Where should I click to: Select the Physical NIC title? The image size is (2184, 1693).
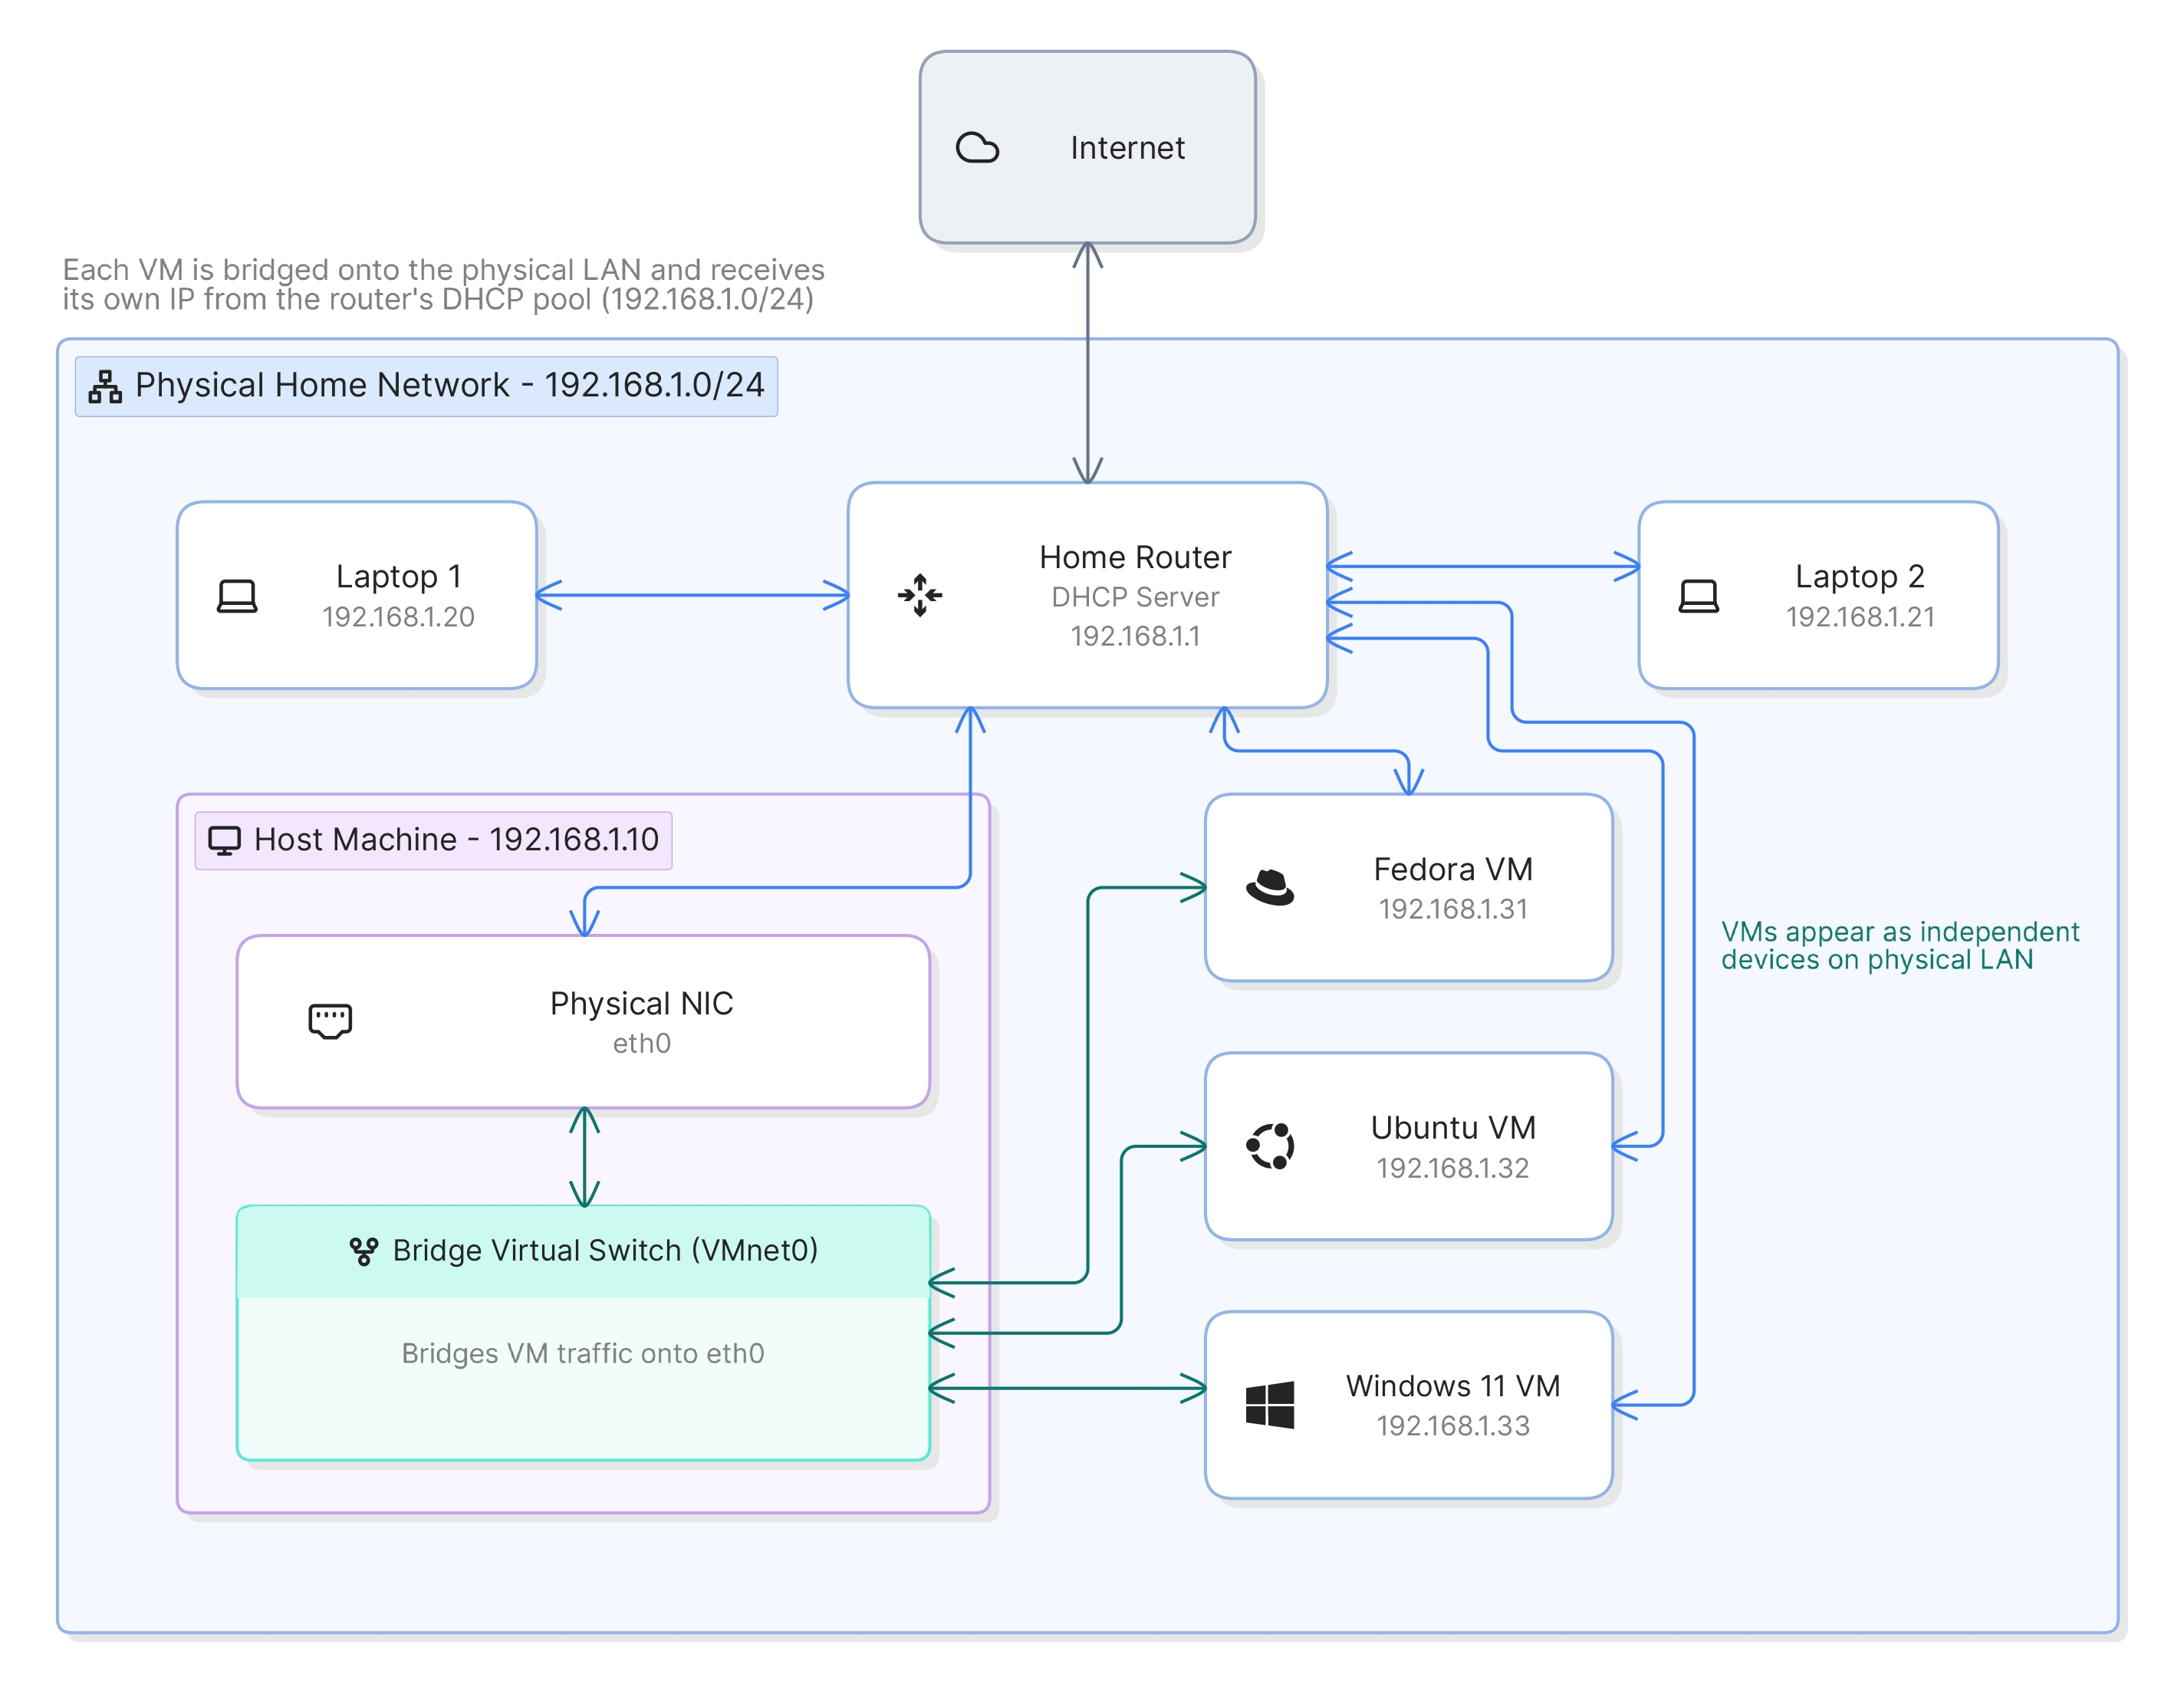coord(641,1004)
